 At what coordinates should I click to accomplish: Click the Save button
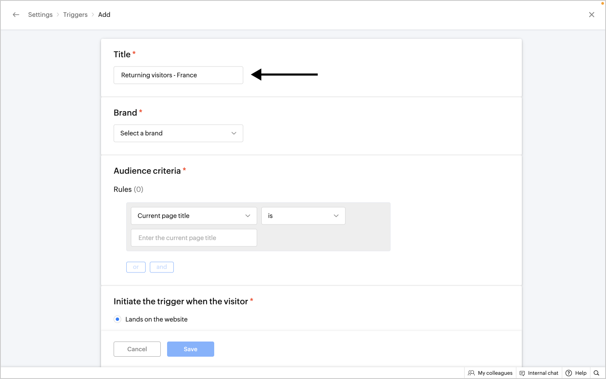coord(190,349)
